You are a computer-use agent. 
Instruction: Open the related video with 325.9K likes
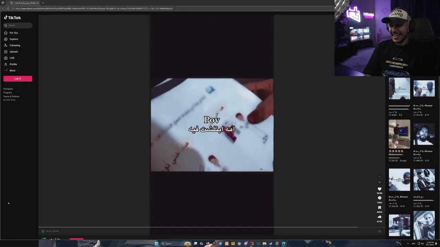point(399,180)
